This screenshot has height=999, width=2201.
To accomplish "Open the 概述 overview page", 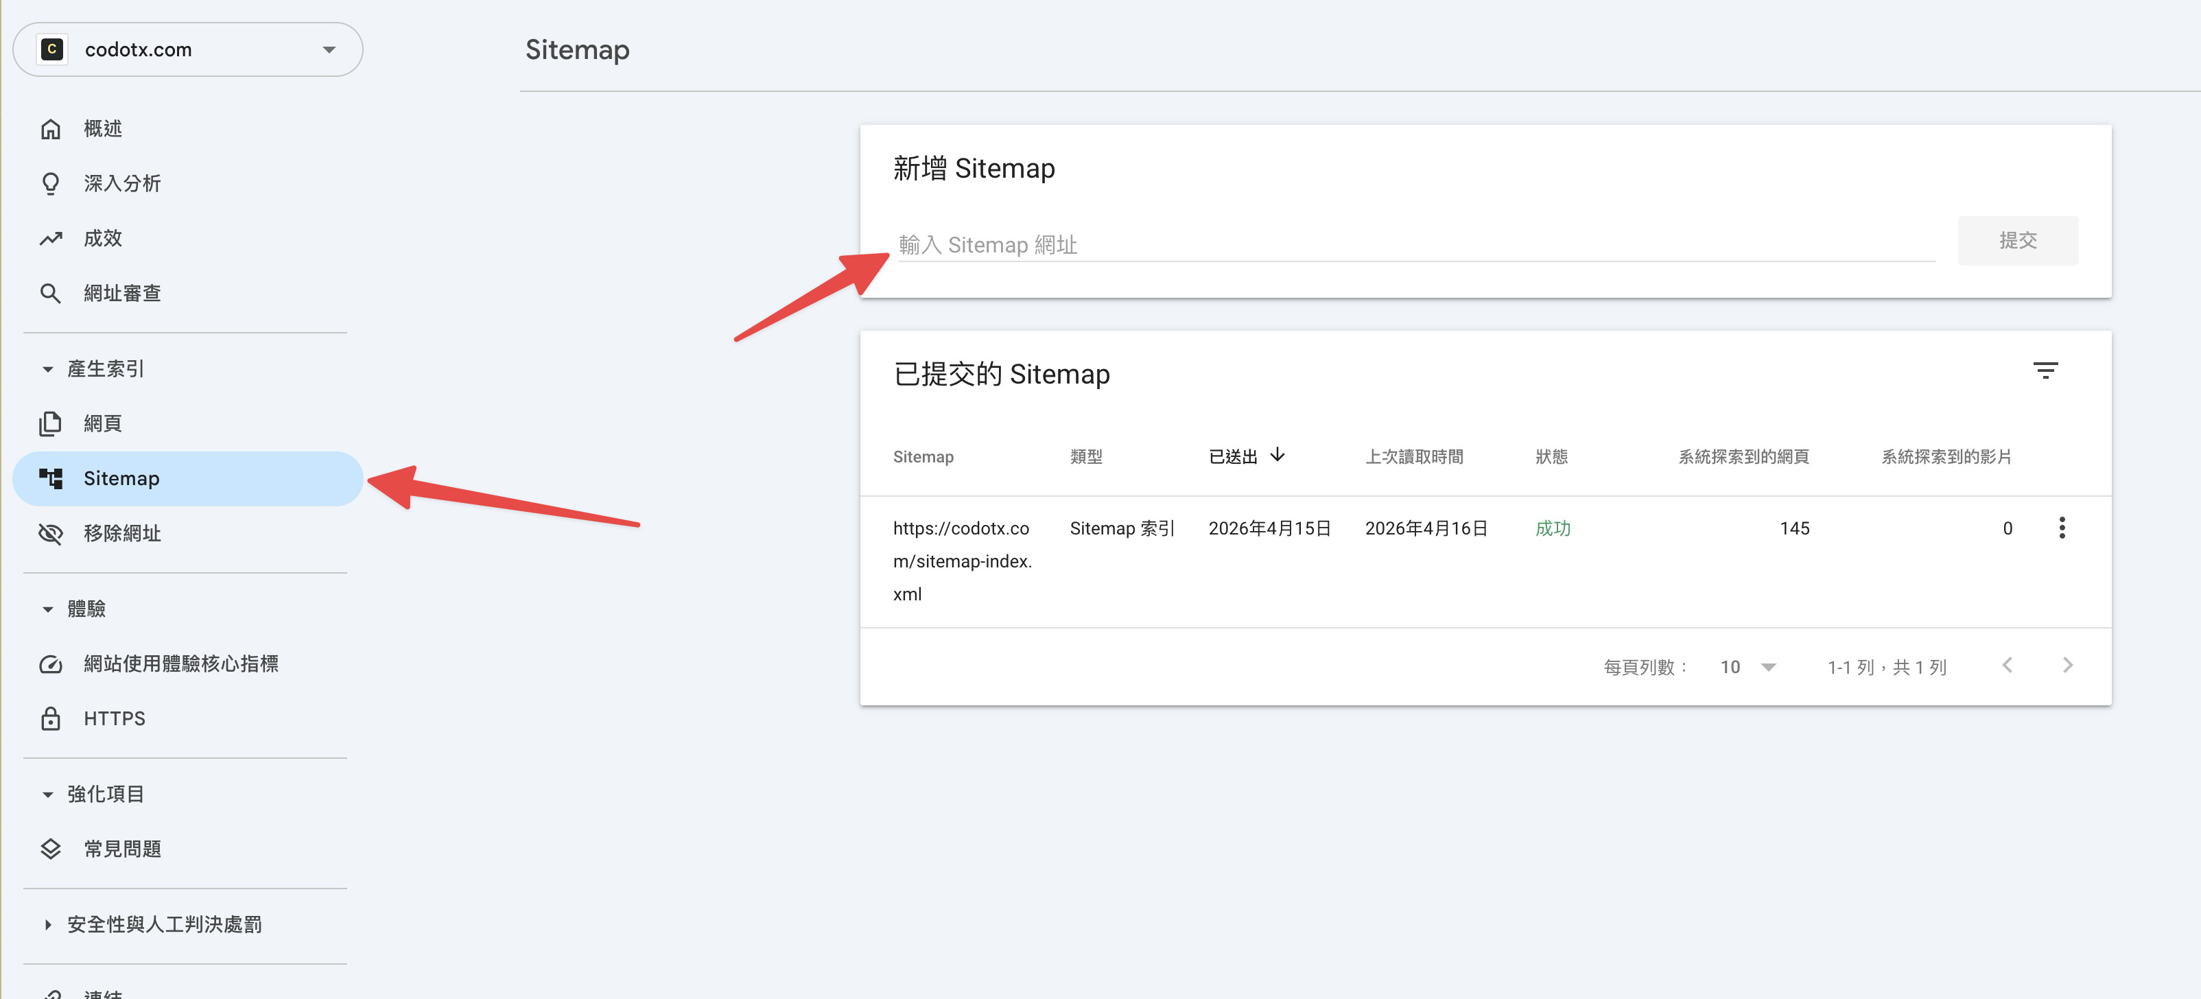I will coord(102,128).
